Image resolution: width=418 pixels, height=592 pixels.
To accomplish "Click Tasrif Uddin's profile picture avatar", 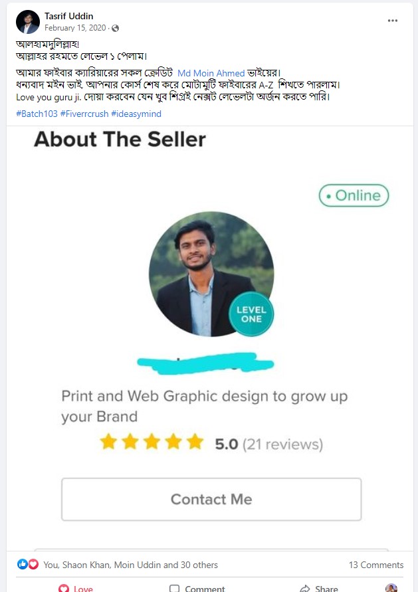I will (x=27, y=22).
